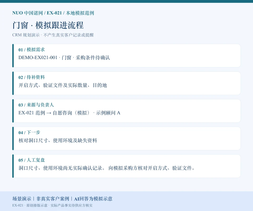Click the breadcrumb 'NUO 中国诺网 / EX-021 / 本地模拟范例'

pos(53,13)
